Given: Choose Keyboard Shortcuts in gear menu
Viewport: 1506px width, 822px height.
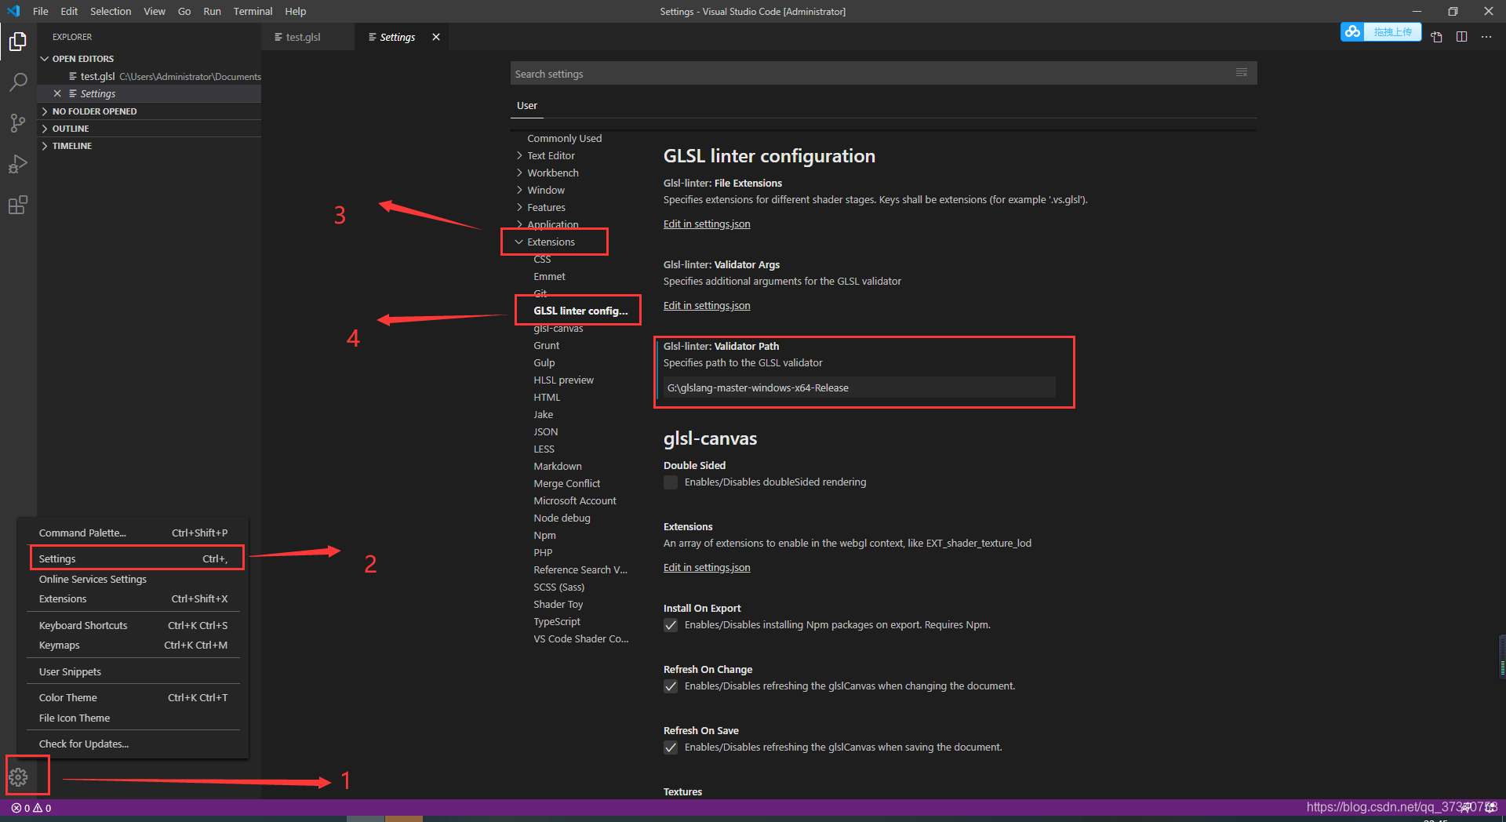Looking at the screenshot, I should [133, 625].
